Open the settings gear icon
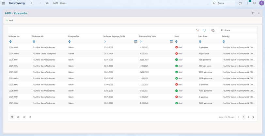265x136 pixels. [254, 3]
